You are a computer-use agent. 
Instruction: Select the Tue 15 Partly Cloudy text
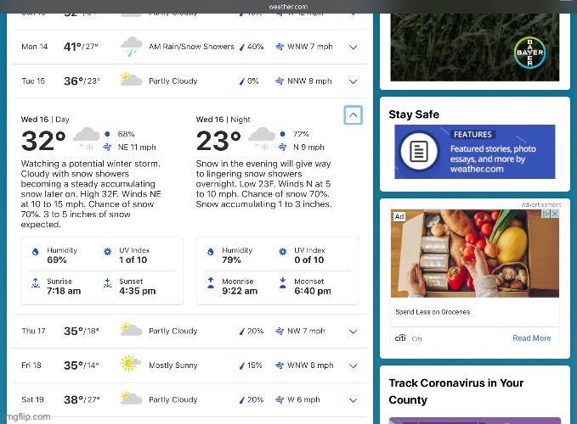coord(173,81)
